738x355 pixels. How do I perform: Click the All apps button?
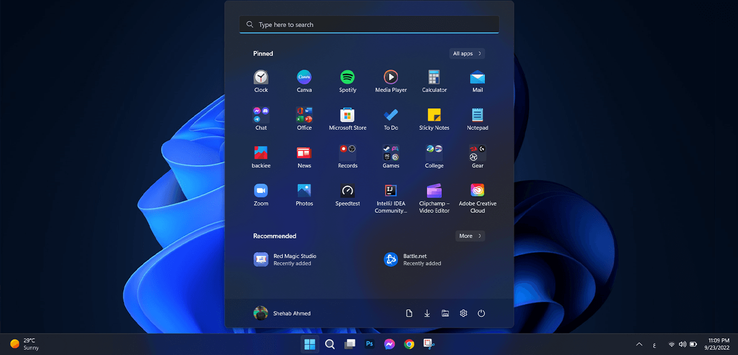467,54
